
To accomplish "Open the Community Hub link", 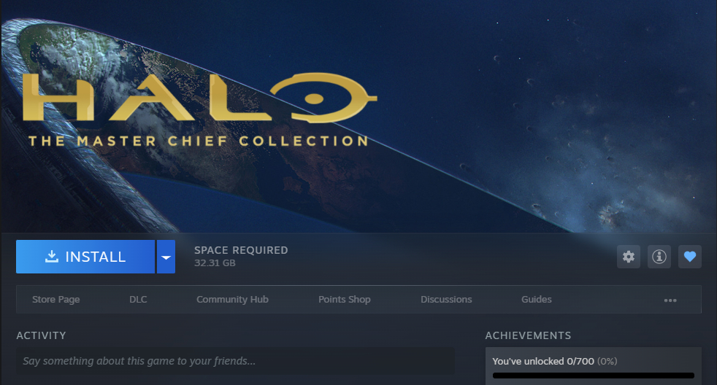I will click(232, 300).
